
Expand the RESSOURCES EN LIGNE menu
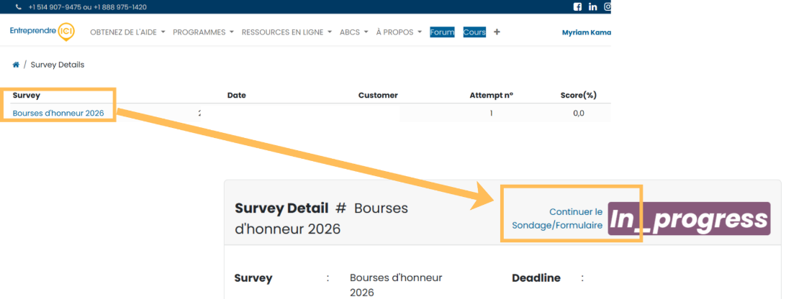[x=286, y=32]
